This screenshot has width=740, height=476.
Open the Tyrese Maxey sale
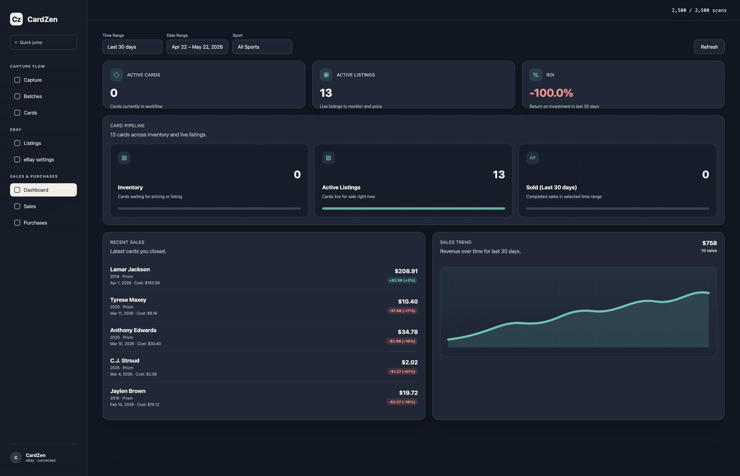click(264, 306)
